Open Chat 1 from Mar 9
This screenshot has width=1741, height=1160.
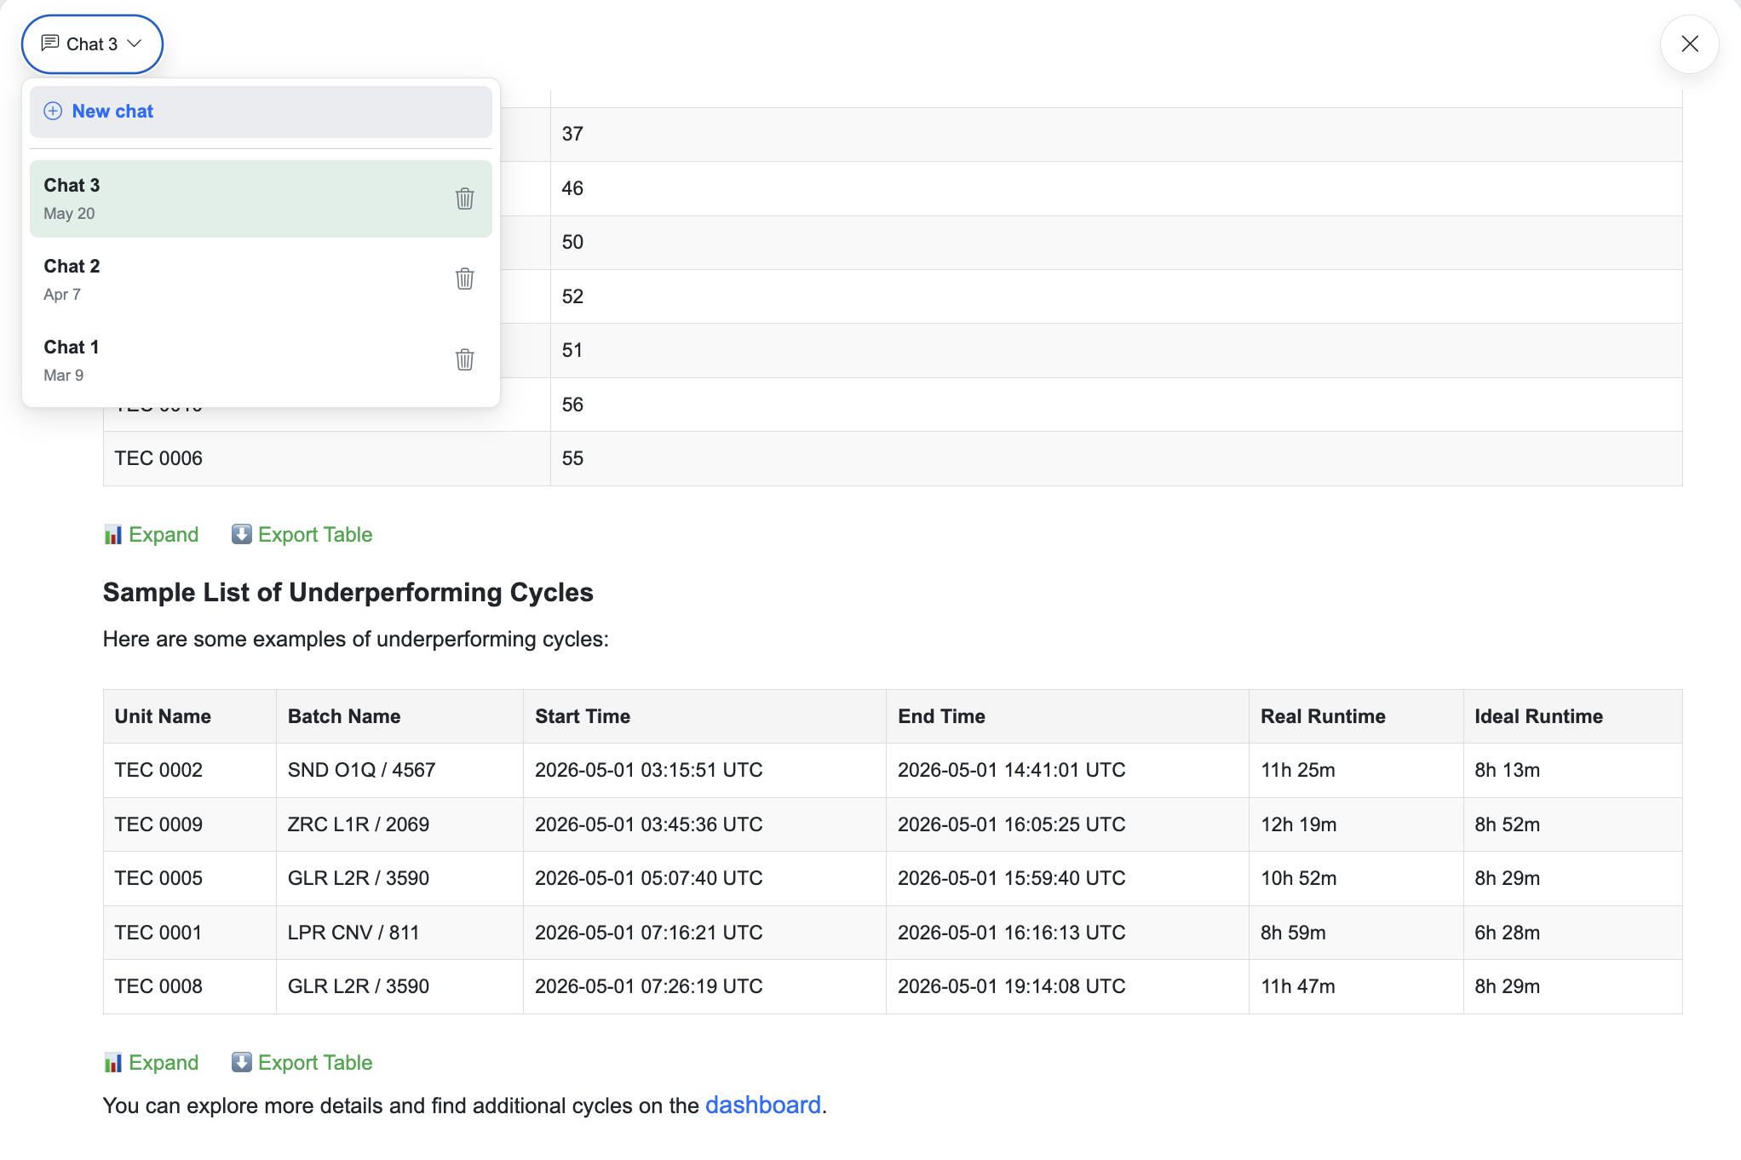point(261,360)
